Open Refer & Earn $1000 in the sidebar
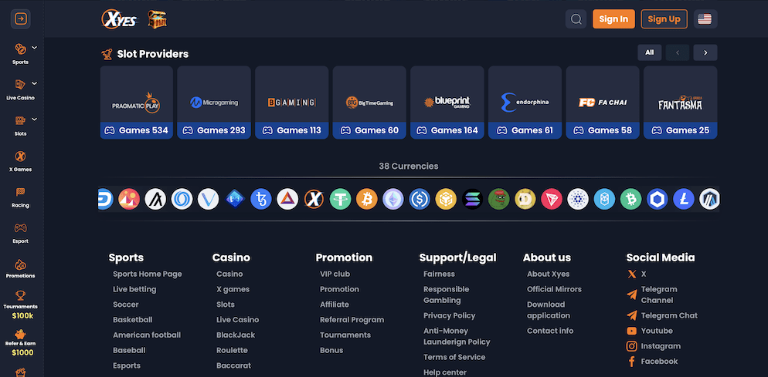Image resolution: width=768 pixels, height=377 pixels. click(x=21, y=342)
